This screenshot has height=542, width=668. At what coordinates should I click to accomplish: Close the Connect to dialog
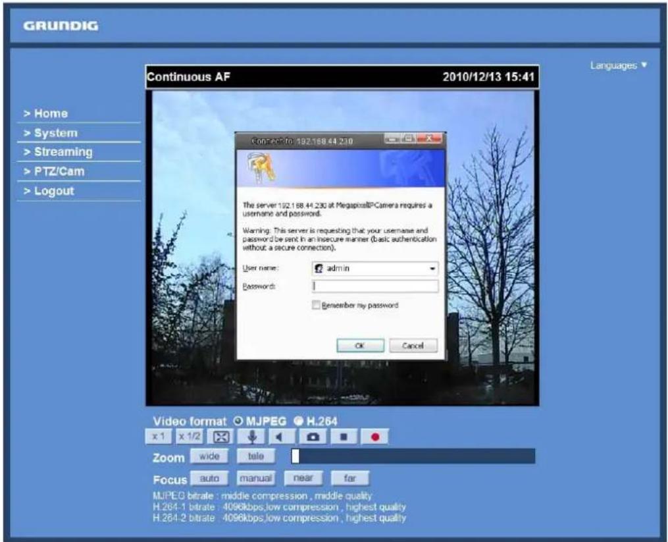[429, 138]
